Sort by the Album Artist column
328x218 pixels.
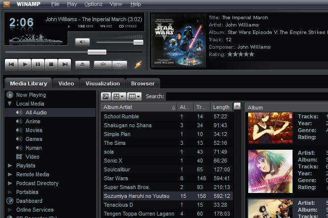tap(139, 107)
